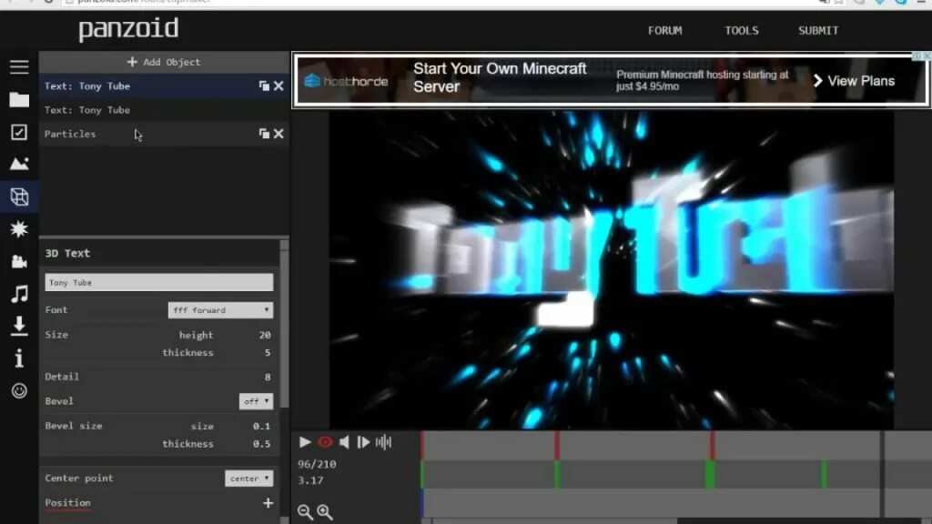Click the 3D preview video viewport
932x524 pixels.
point(612,269)
